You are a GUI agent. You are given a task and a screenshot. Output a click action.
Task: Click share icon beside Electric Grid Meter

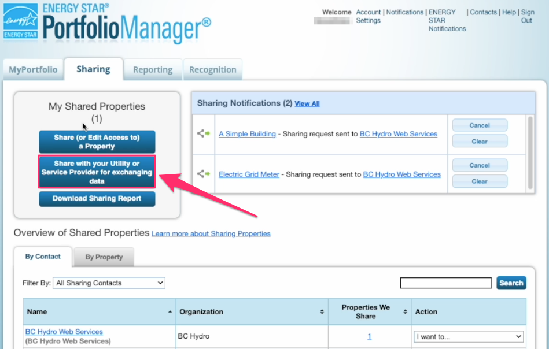pos(203,174)
